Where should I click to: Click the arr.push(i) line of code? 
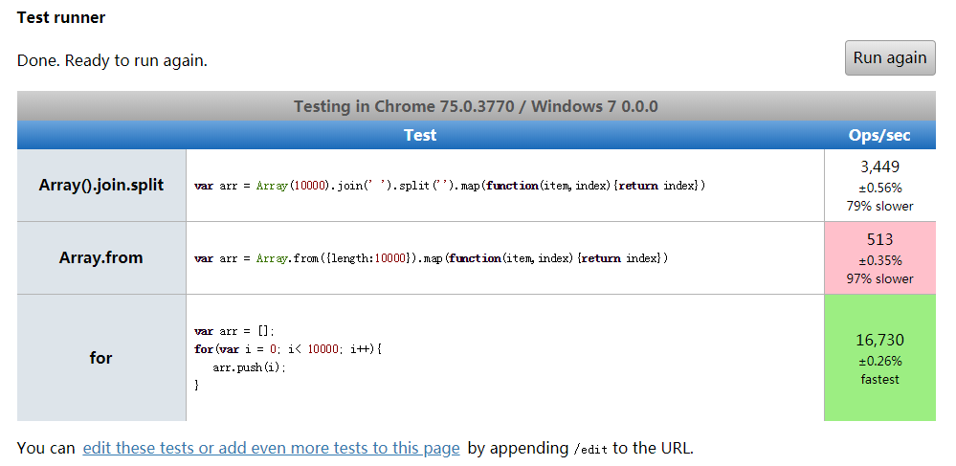[250, 366]
